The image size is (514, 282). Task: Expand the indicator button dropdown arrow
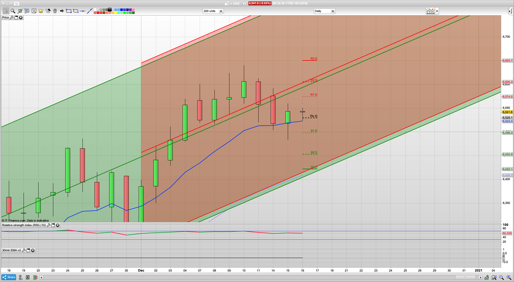437,11
